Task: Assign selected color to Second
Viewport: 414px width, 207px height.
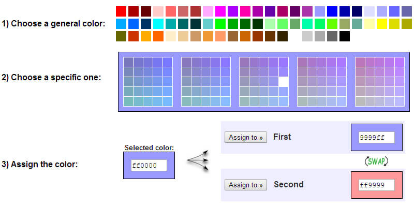Action: (246, 185)
